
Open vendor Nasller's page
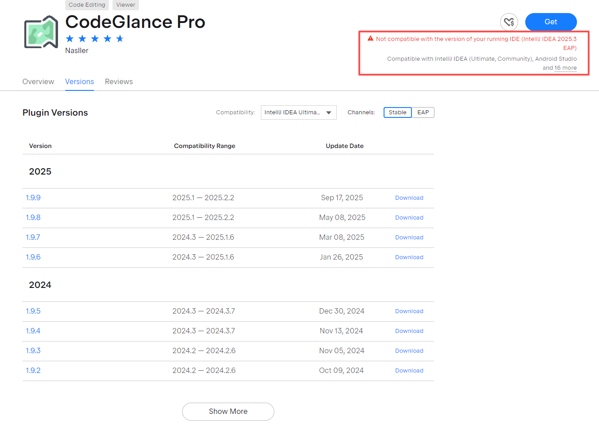77,50
